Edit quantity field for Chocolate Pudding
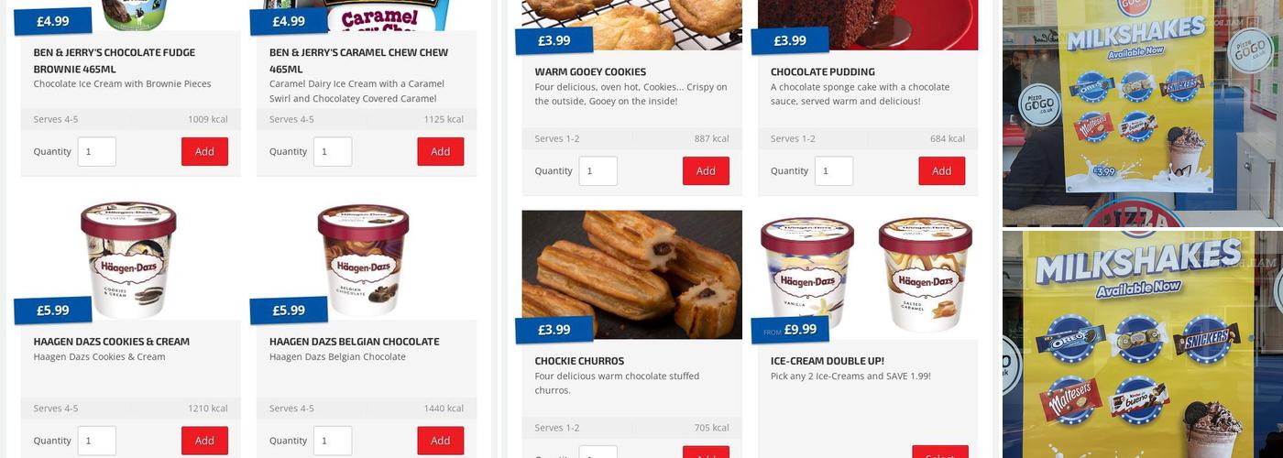This screenshot has height=458, width=1283. pyautogui.click(x=834, y=170)
